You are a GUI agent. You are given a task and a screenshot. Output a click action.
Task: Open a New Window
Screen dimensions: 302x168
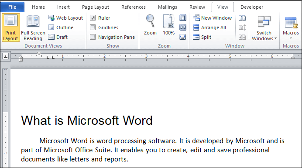[212, 18]
